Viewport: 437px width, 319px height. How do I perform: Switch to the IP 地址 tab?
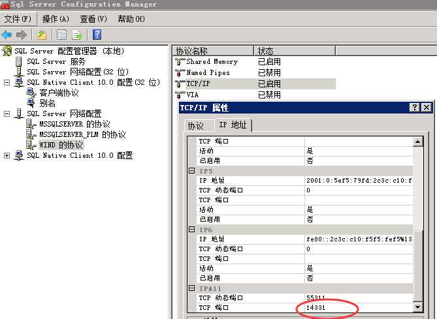233,125
